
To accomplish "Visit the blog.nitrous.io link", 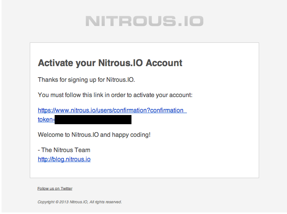I will [64, 159].
